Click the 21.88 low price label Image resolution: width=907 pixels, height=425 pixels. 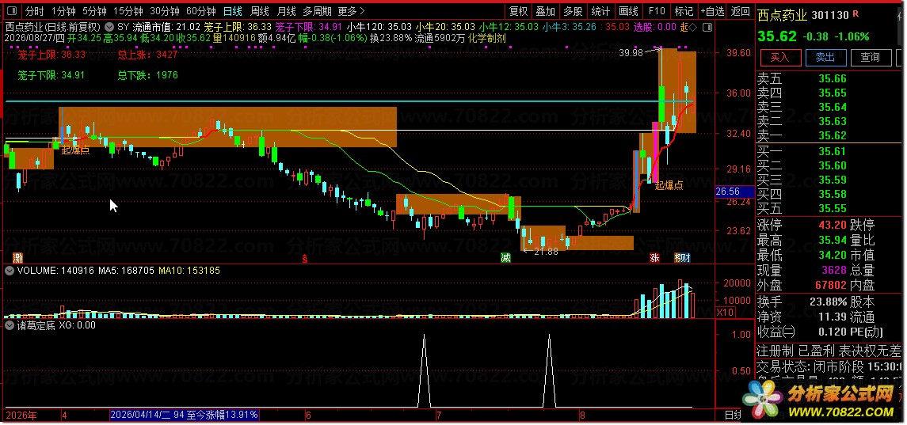click(x=546, y=252)
